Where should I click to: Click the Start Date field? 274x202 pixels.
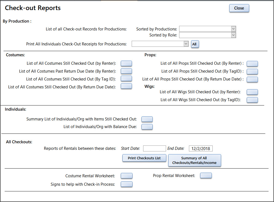155,148
